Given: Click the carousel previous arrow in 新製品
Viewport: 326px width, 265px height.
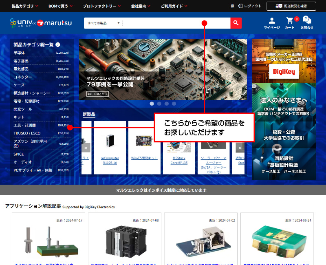Looking at the screenshot, I should pyautogui.click(x=86, y=148).
